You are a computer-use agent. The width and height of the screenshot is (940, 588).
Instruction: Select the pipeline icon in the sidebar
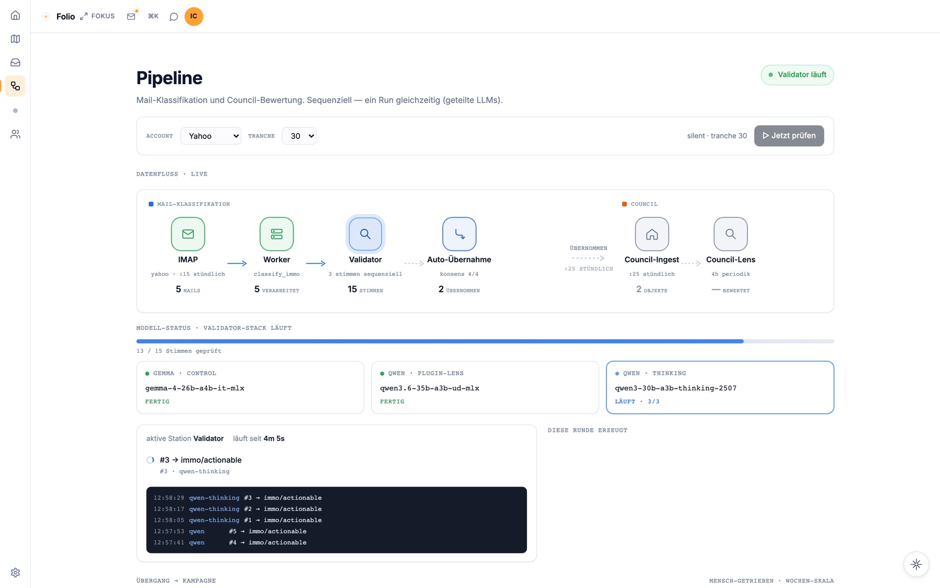click(15, 86)
